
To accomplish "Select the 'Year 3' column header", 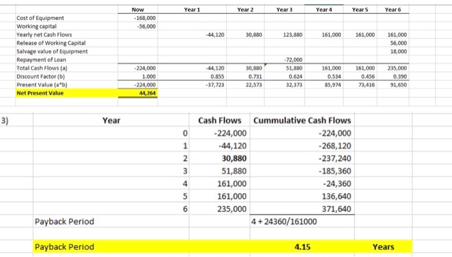I will point(284,10).
